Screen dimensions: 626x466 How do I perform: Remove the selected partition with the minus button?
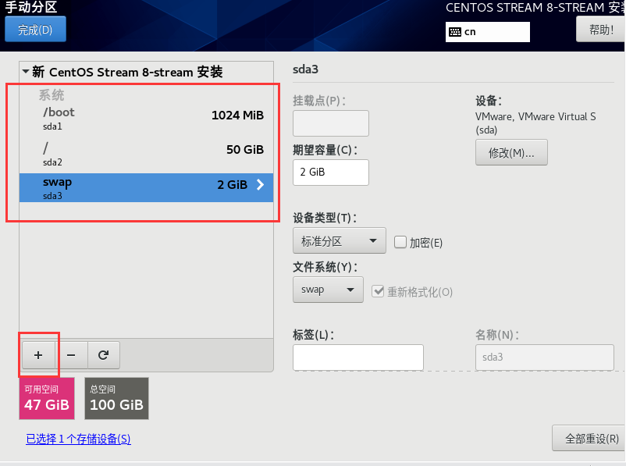tap(71, 355)
